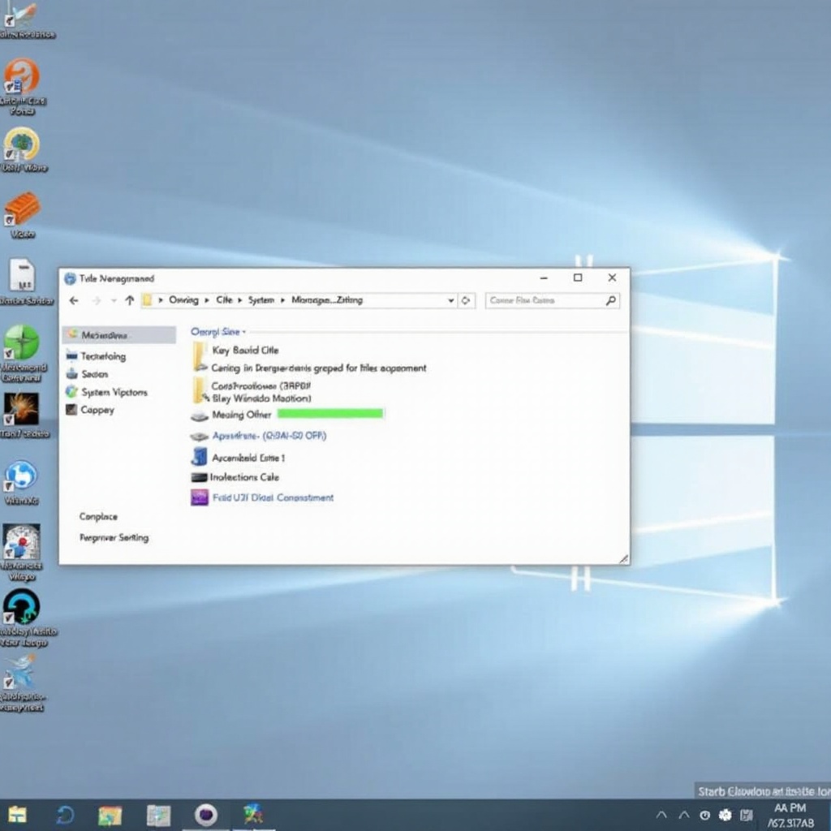The image size is (831, 831).
Task: Open the note icon in system tray
Action: (x=747, y=815)
